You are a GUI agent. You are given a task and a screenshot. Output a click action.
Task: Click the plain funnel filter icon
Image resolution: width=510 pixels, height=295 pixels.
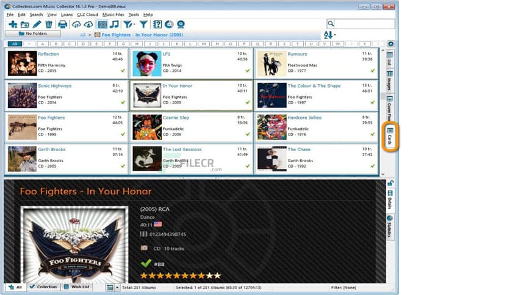pos(143,24)
